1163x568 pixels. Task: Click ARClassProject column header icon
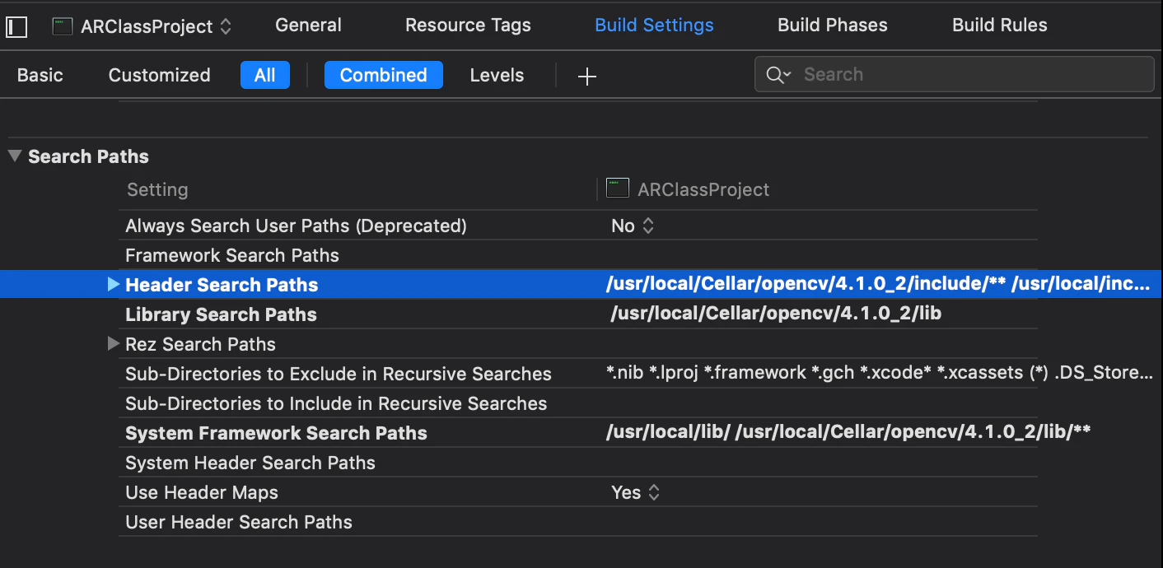coord(617,189)
